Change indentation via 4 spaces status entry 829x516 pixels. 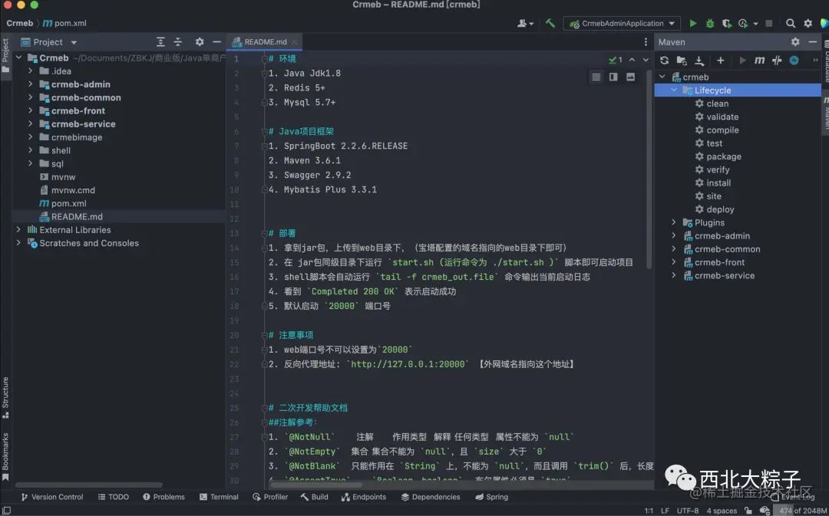point(722,511)
